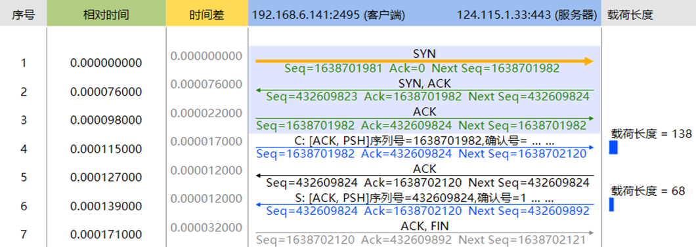Click sequence number 3 row

click(x=24, y=120)
